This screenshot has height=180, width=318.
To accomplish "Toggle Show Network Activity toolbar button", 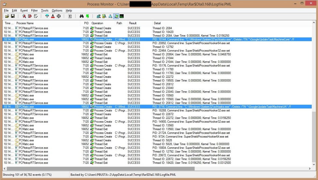I will pos(110,16).
